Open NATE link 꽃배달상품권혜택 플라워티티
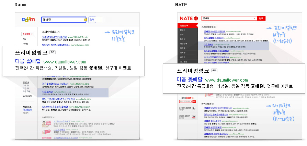 (x=216, y=134)
